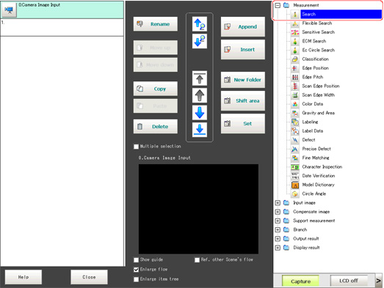Click the blue move-down arrow icon
The height and width of the screenshot is (288, 384).
(200, 112)
